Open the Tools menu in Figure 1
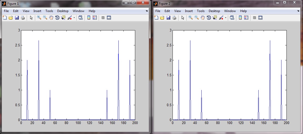303x134 pixels. [x=49, y=11]
